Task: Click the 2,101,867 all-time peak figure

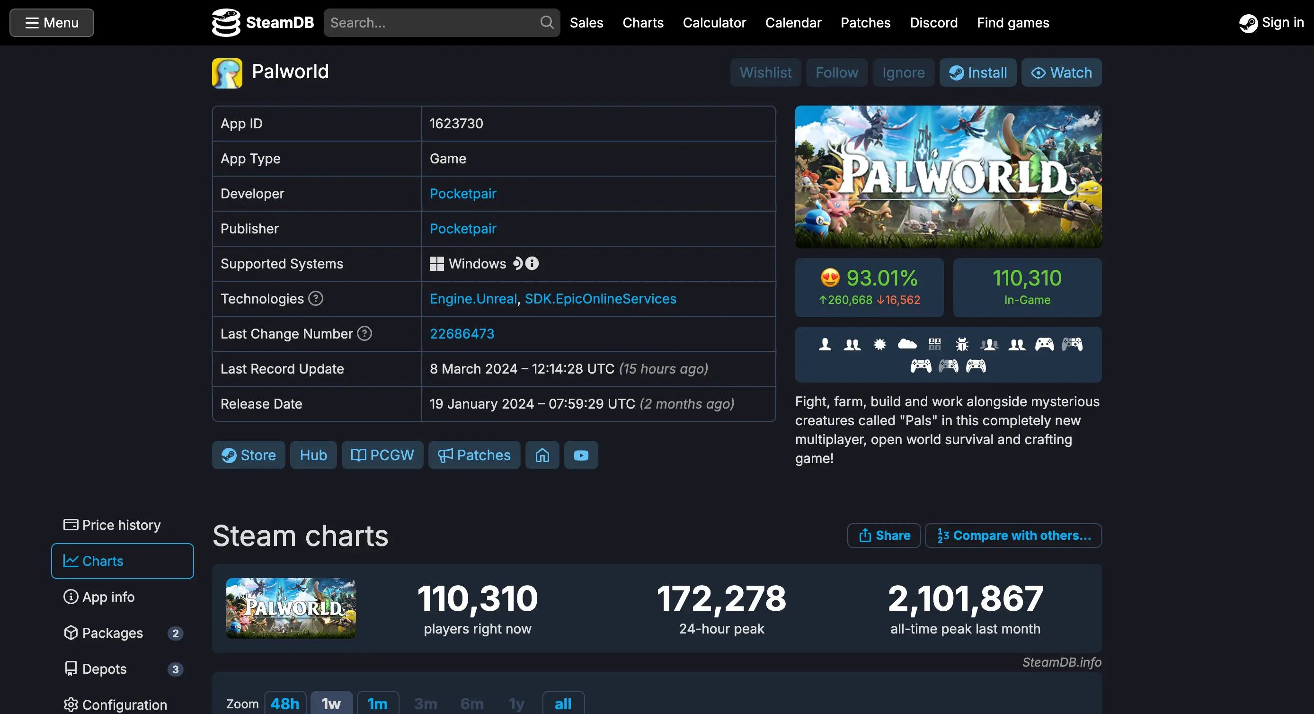Action: click(x=965, y=598)
